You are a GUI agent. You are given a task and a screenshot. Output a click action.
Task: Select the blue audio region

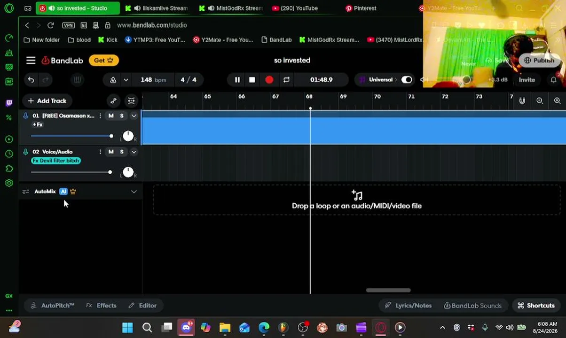[x=354, y=128]
